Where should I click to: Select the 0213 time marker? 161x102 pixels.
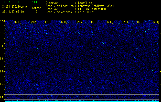click(48, 22)
